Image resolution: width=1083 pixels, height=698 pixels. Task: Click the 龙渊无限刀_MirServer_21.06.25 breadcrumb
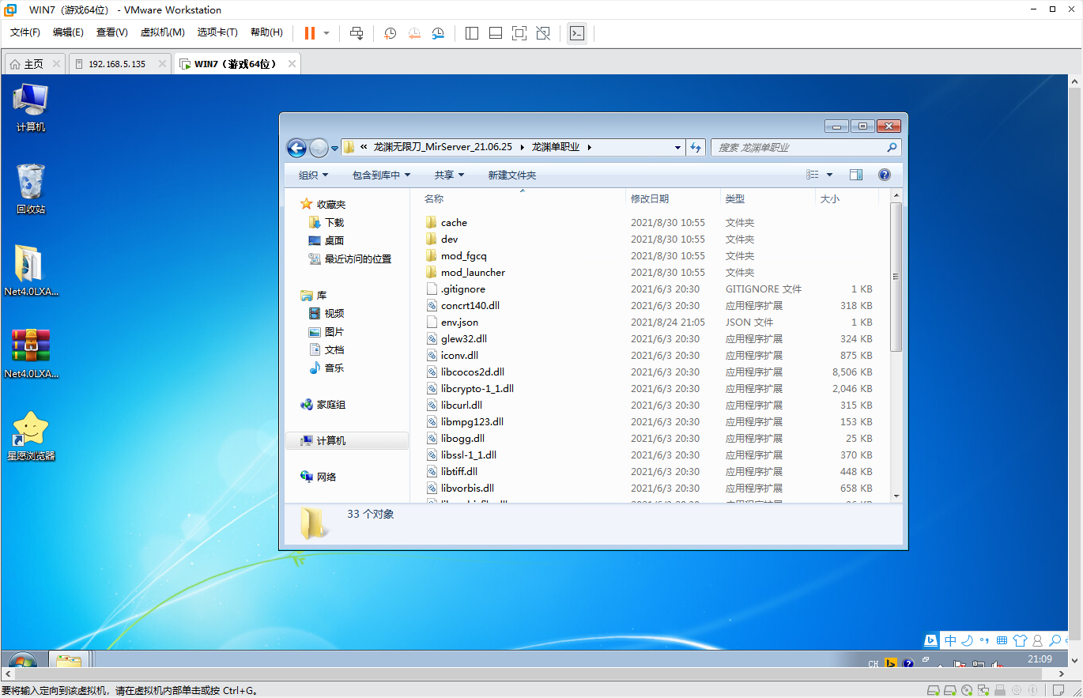point(443,147)
